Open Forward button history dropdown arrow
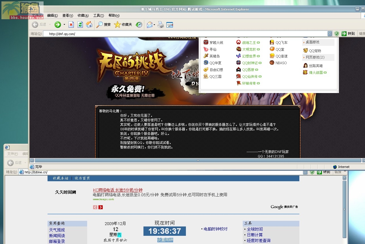This screenshot has width=365, height=244. coord(64,25)
